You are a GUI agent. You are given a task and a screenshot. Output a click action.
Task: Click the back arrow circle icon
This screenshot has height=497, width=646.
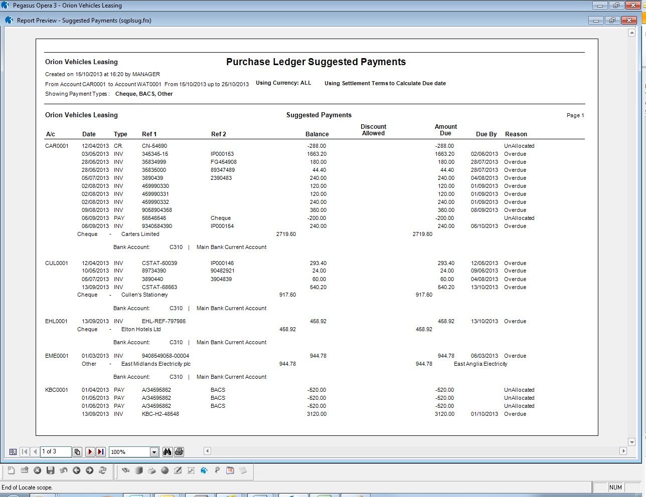(76, 470)
